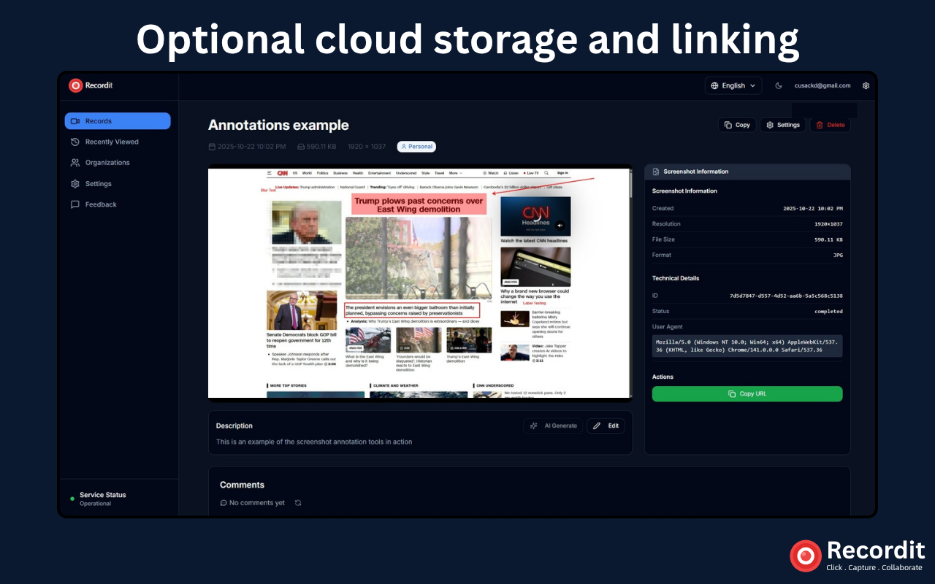Click the document icon in Screenshot Information header

(656, 172)
